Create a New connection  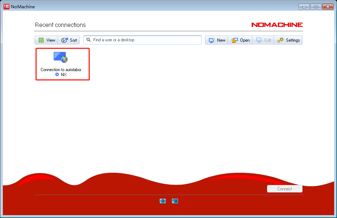pyautogui.click(x=217, y=40)
